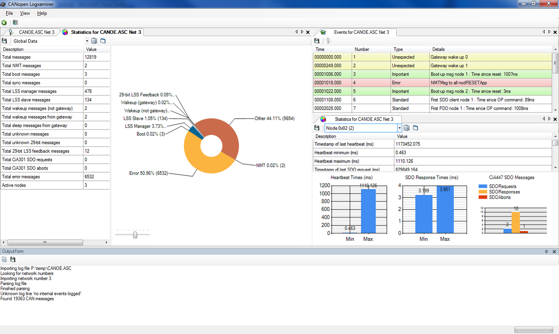Switch to the CANOE.ASC Net 3 tab
This screenshot has width=559, height=334.
[36, 32]
